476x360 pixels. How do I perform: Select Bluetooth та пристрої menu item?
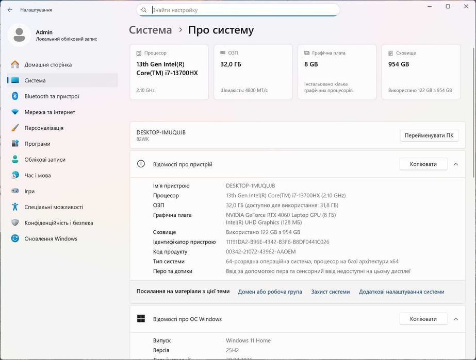[62, 96]
